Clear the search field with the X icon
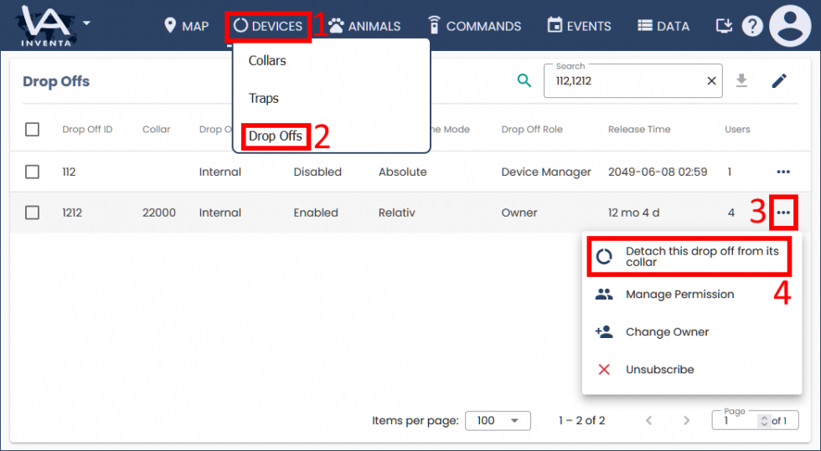This screenshot has height=451, width=821. [x=711, y=81]
